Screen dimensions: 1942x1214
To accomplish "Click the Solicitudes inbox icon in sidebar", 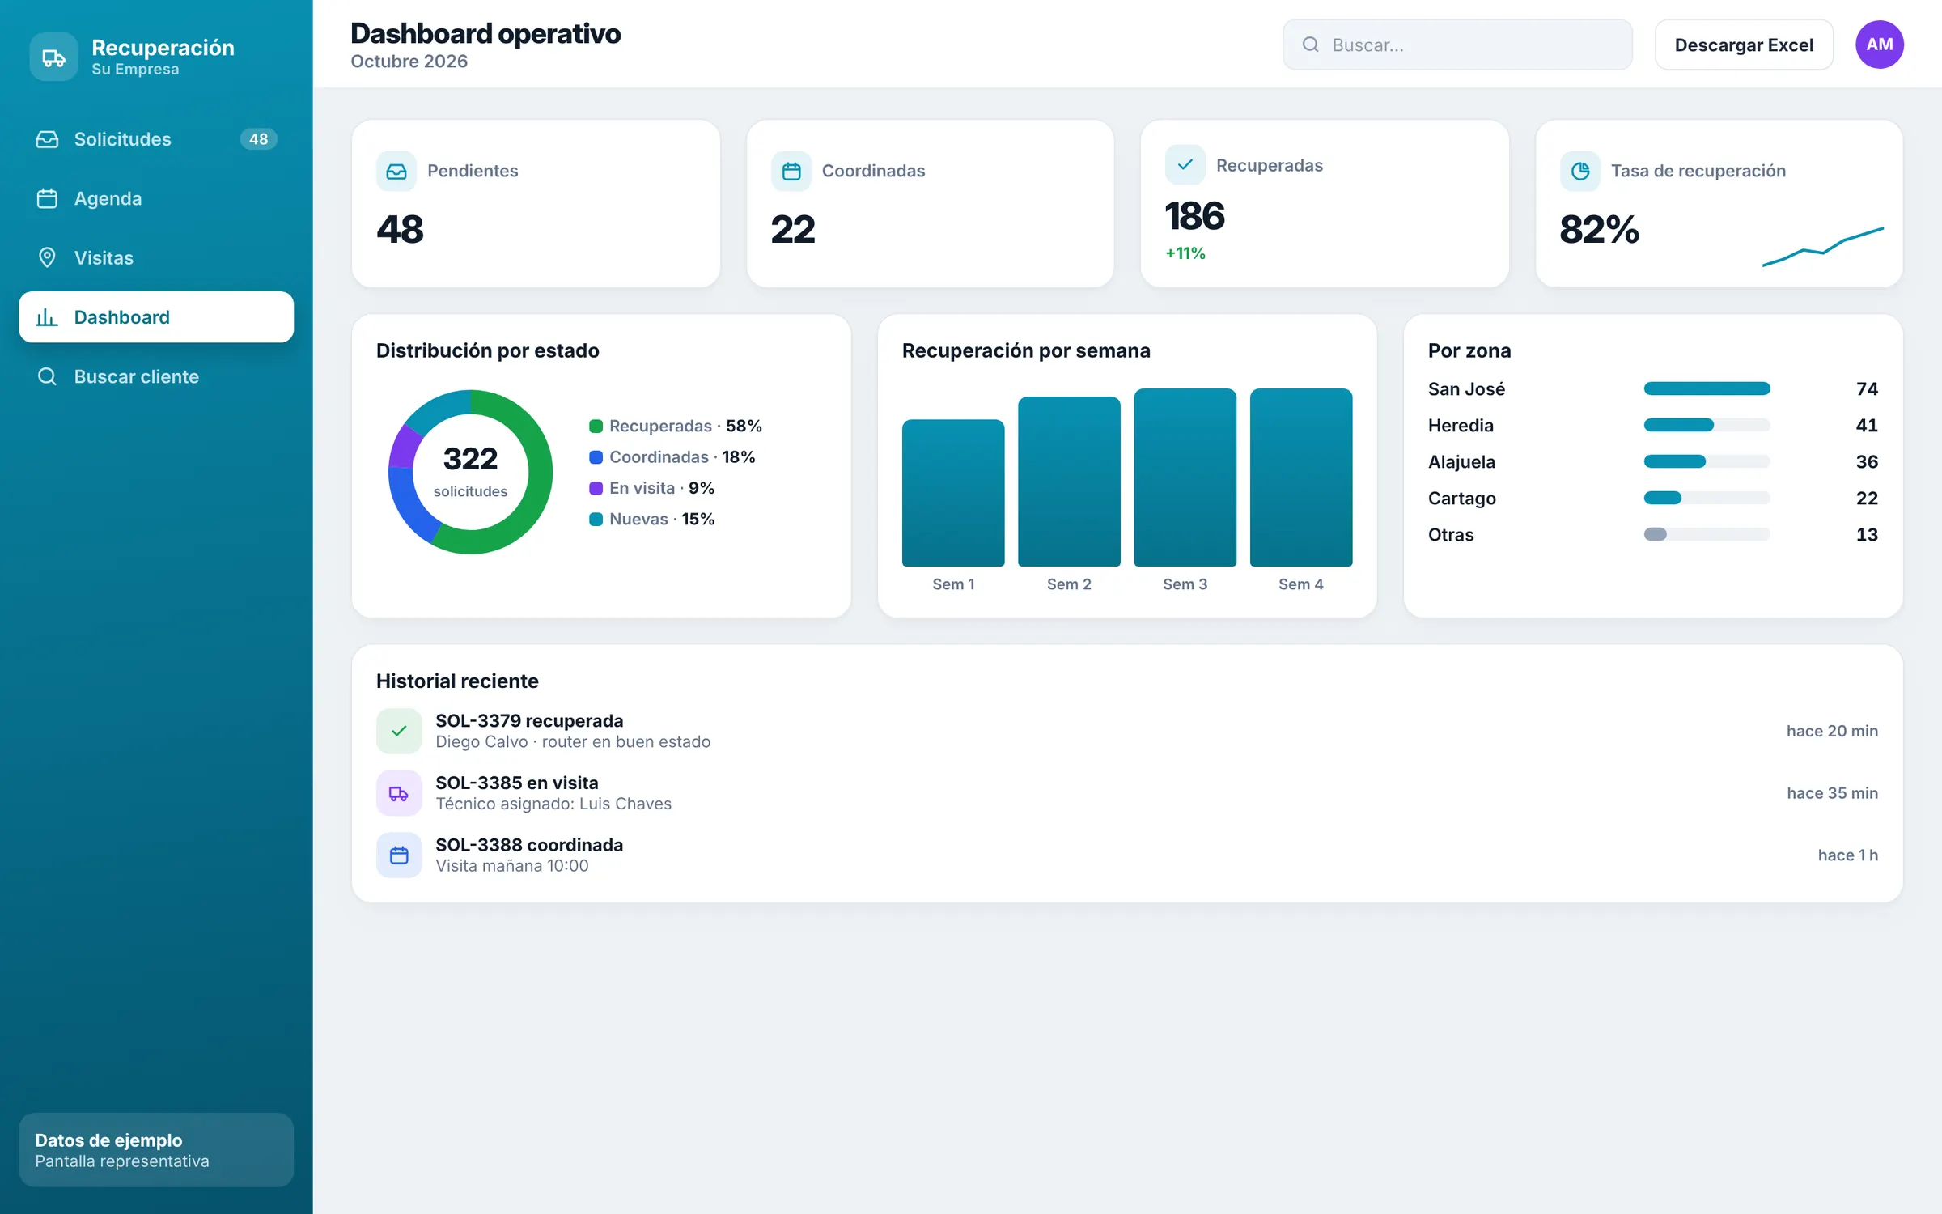I will pyautogui.click(x=47, y=139).
